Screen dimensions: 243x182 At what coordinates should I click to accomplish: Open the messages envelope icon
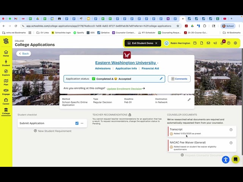click(208, 43)
